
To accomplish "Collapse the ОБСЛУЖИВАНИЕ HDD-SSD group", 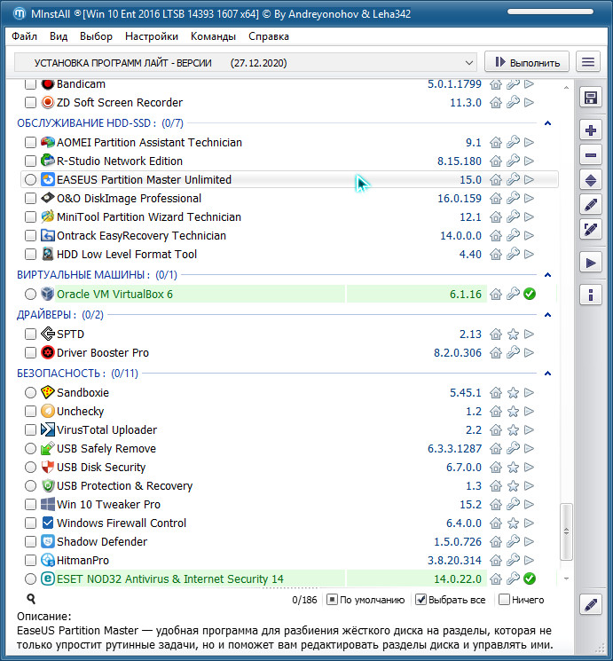I will [547, 123].
